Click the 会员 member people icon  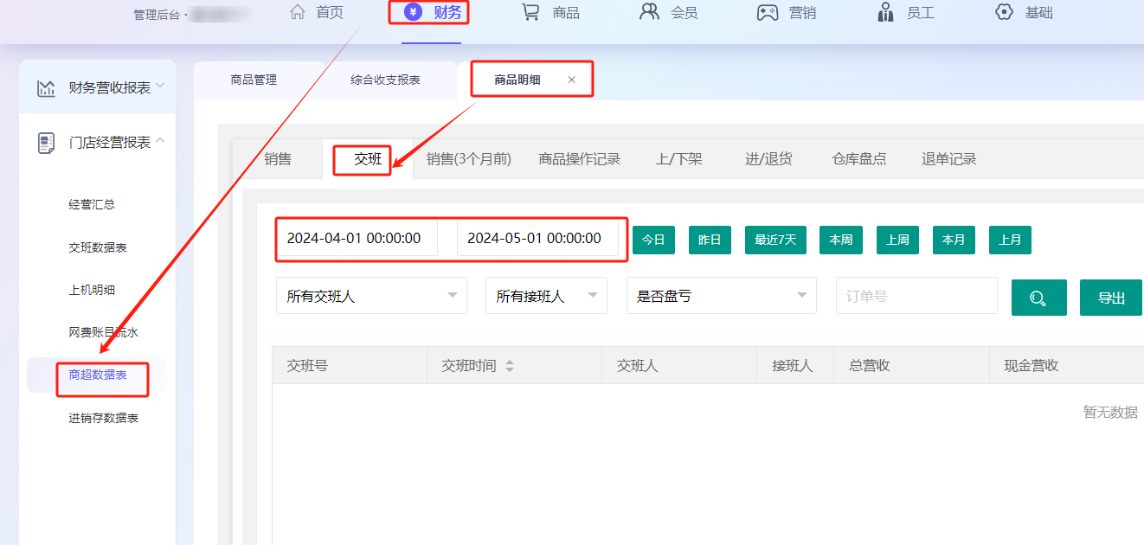click(649, 12)
